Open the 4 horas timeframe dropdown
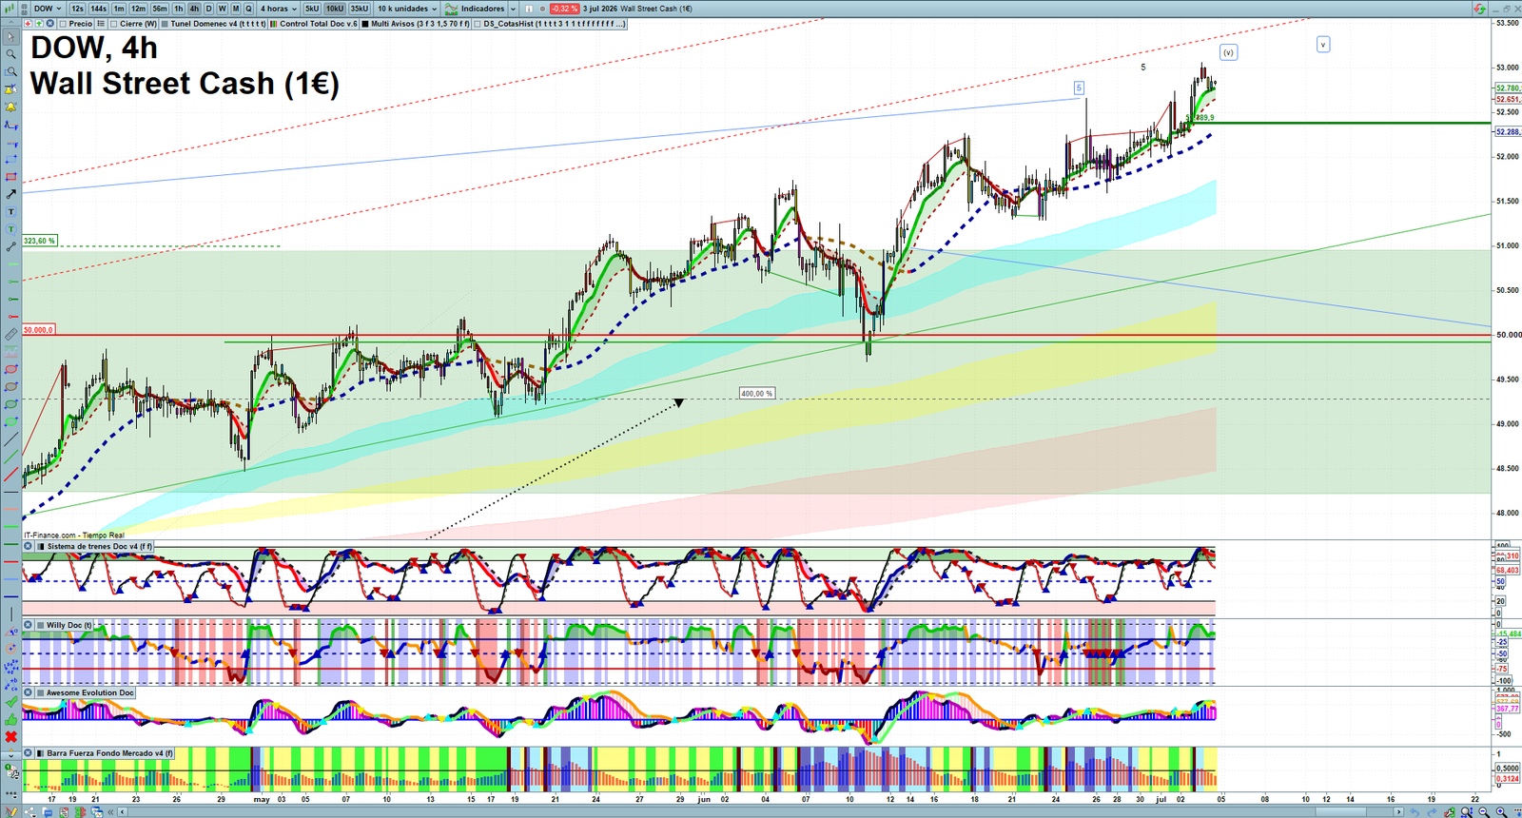Screen dimensions: 1522x818 (278, 9)
